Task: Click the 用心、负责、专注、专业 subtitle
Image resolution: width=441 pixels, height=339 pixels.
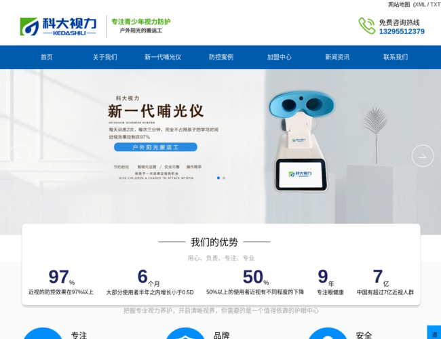Action: pyautogui.click(x=221, y=258)
